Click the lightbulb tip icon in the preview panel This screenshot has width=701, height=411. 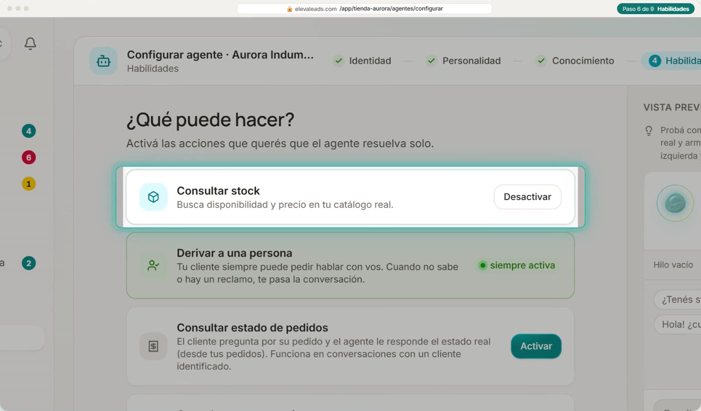tap(649, 131)
